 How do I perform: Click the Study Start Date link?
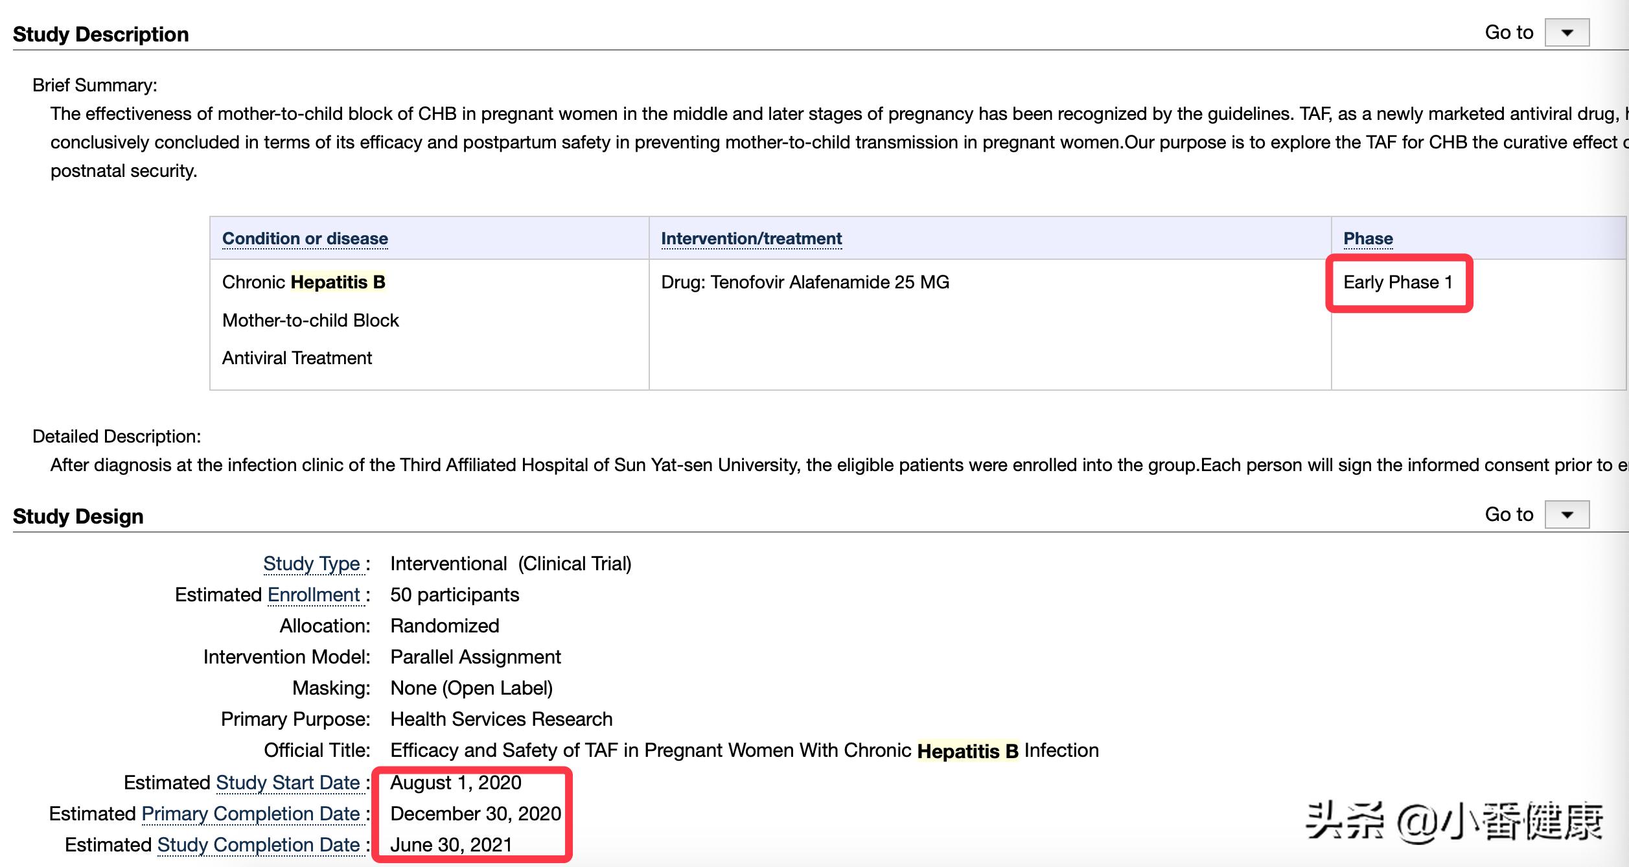pyautogui.click(x=288, y=783)
